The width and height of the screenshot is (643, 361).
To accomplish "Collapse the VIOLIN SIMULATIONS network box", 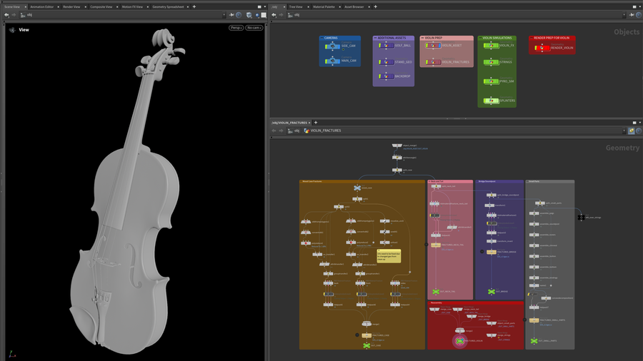I will (x=481, y=38).
